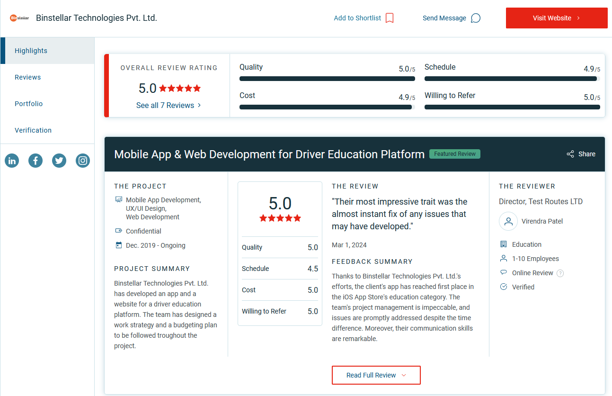Viewport: 612px width, 396px height.
Task: Go to the Portfolio sidebar tab
Action: [29, 104]
